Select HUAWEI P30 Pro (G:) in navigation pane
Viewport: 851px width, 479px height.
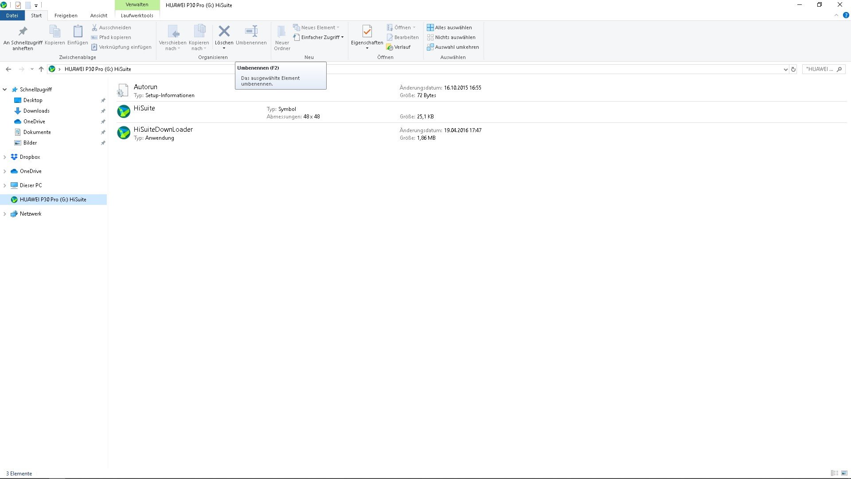point(53,200)
